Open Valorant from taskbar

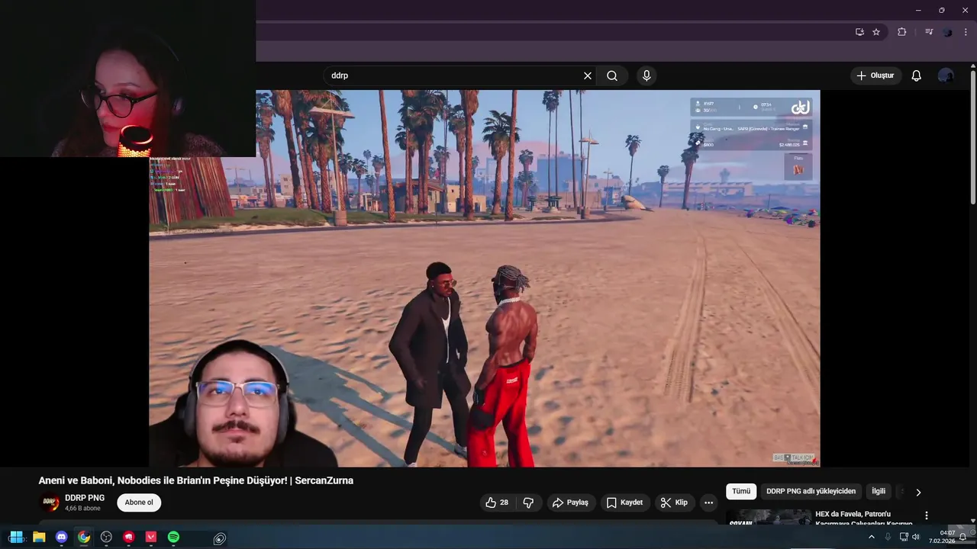(151, 538)
